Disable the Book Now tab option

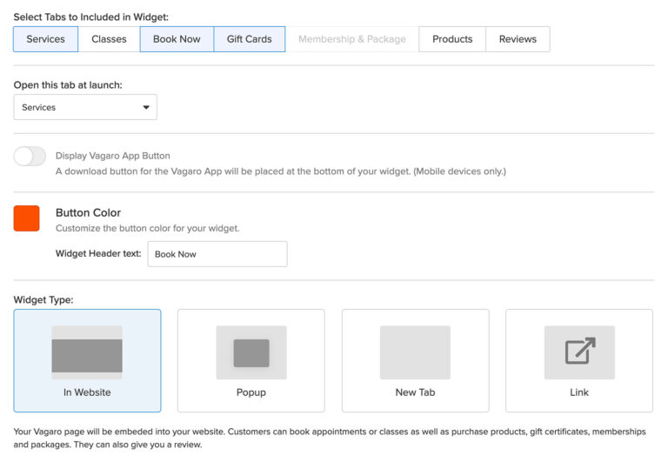(177, 39)
